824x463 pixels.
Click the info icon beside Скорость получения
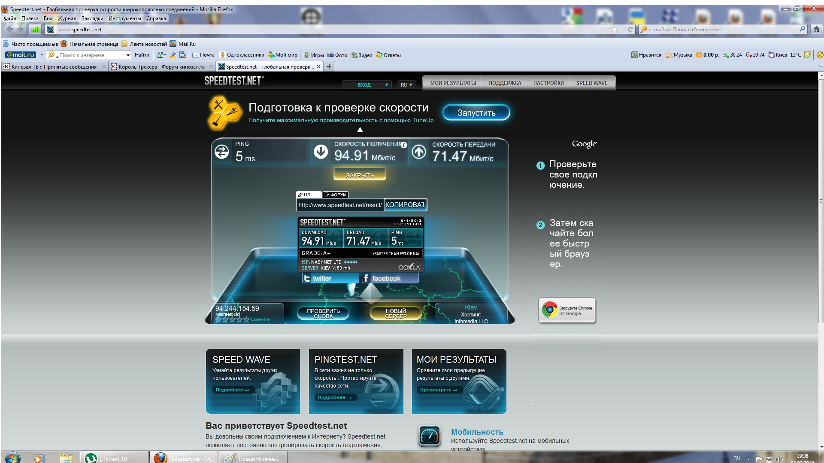[403, 145]
